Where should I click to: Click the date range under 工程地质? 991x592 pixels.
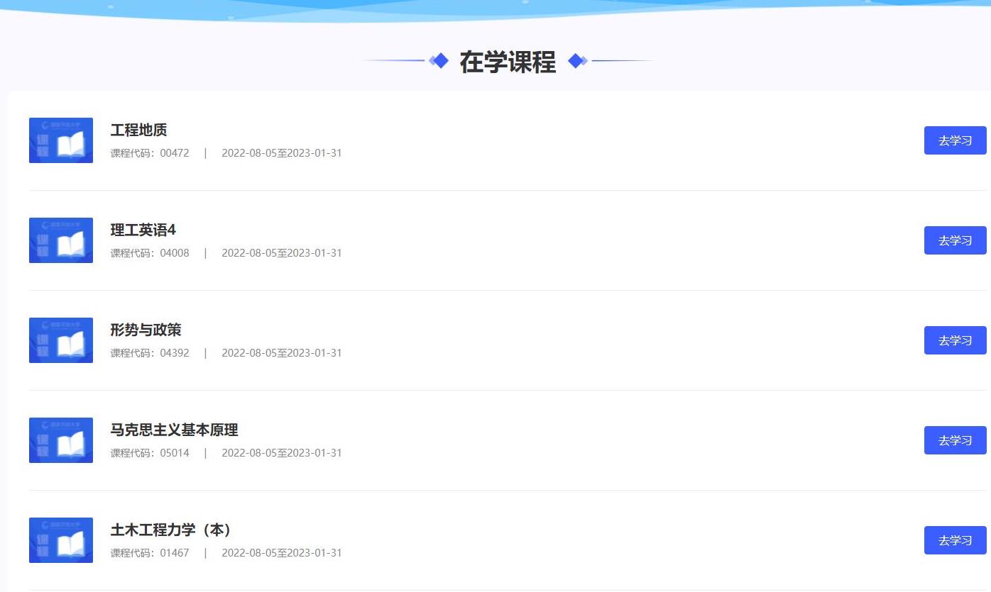[x=282, y=153]
